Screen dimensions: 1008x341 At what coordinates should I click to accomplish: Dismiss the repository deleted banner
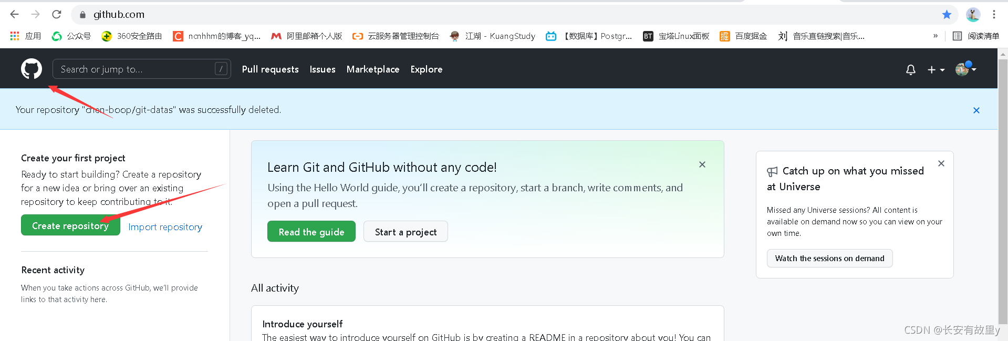pos(976,110)
